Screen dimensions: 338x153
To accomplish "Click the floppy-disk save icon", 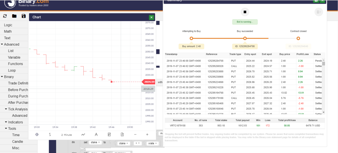I will pos(24,16).
